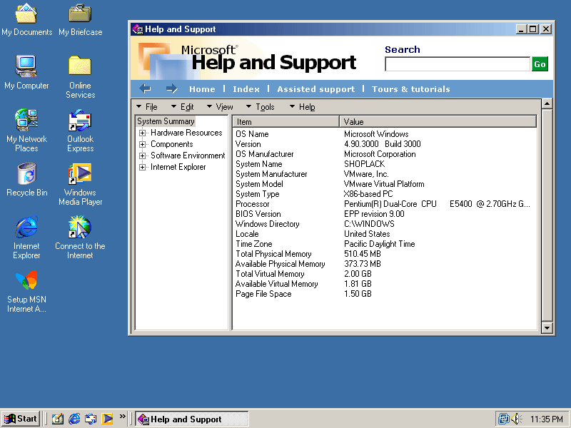The height and width of the screenshot is (428, 571).
Task: Click VMware Virtual Platform value
Action: [x=384, y=184]
